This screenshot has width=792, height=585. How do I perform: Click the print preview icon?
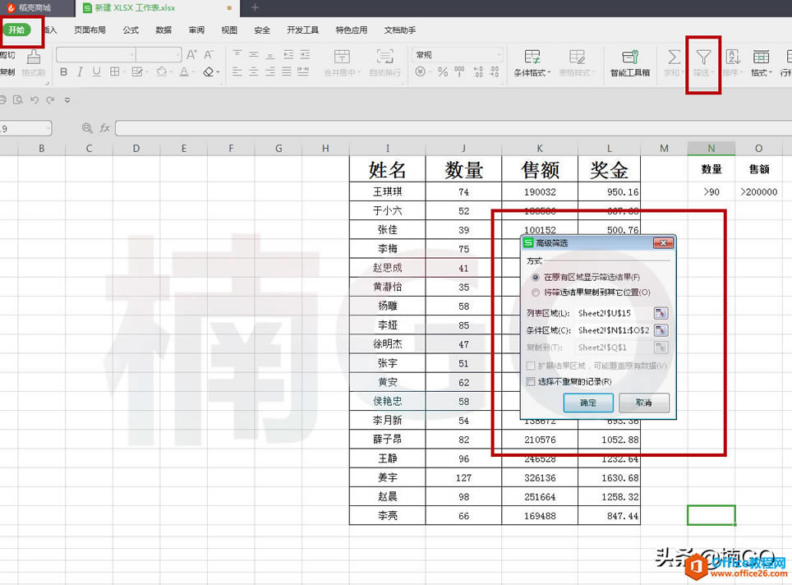18,100
